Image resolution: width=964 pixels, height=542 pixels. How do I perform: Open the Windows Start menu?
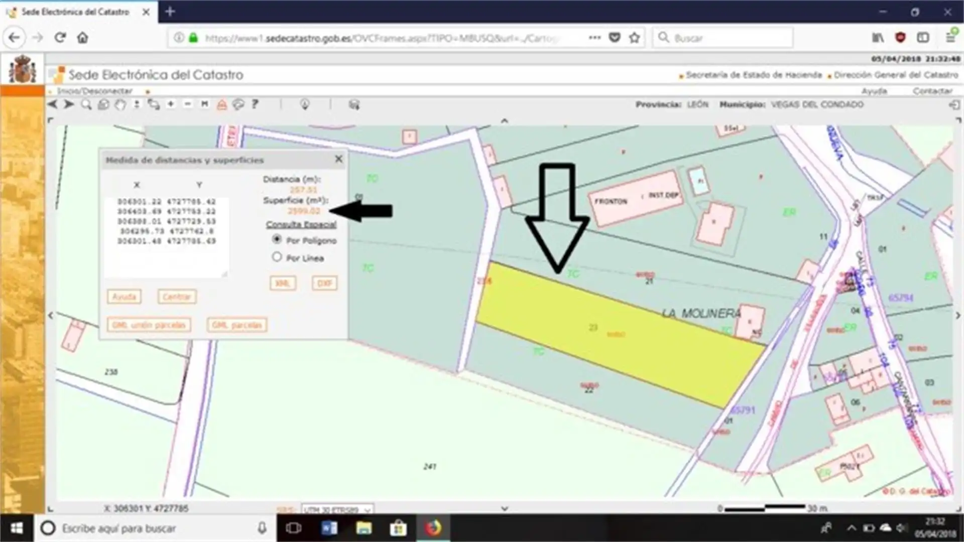(x=17, y=528)
